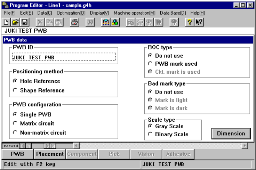Open the Data(C) menu

point(45,13)
